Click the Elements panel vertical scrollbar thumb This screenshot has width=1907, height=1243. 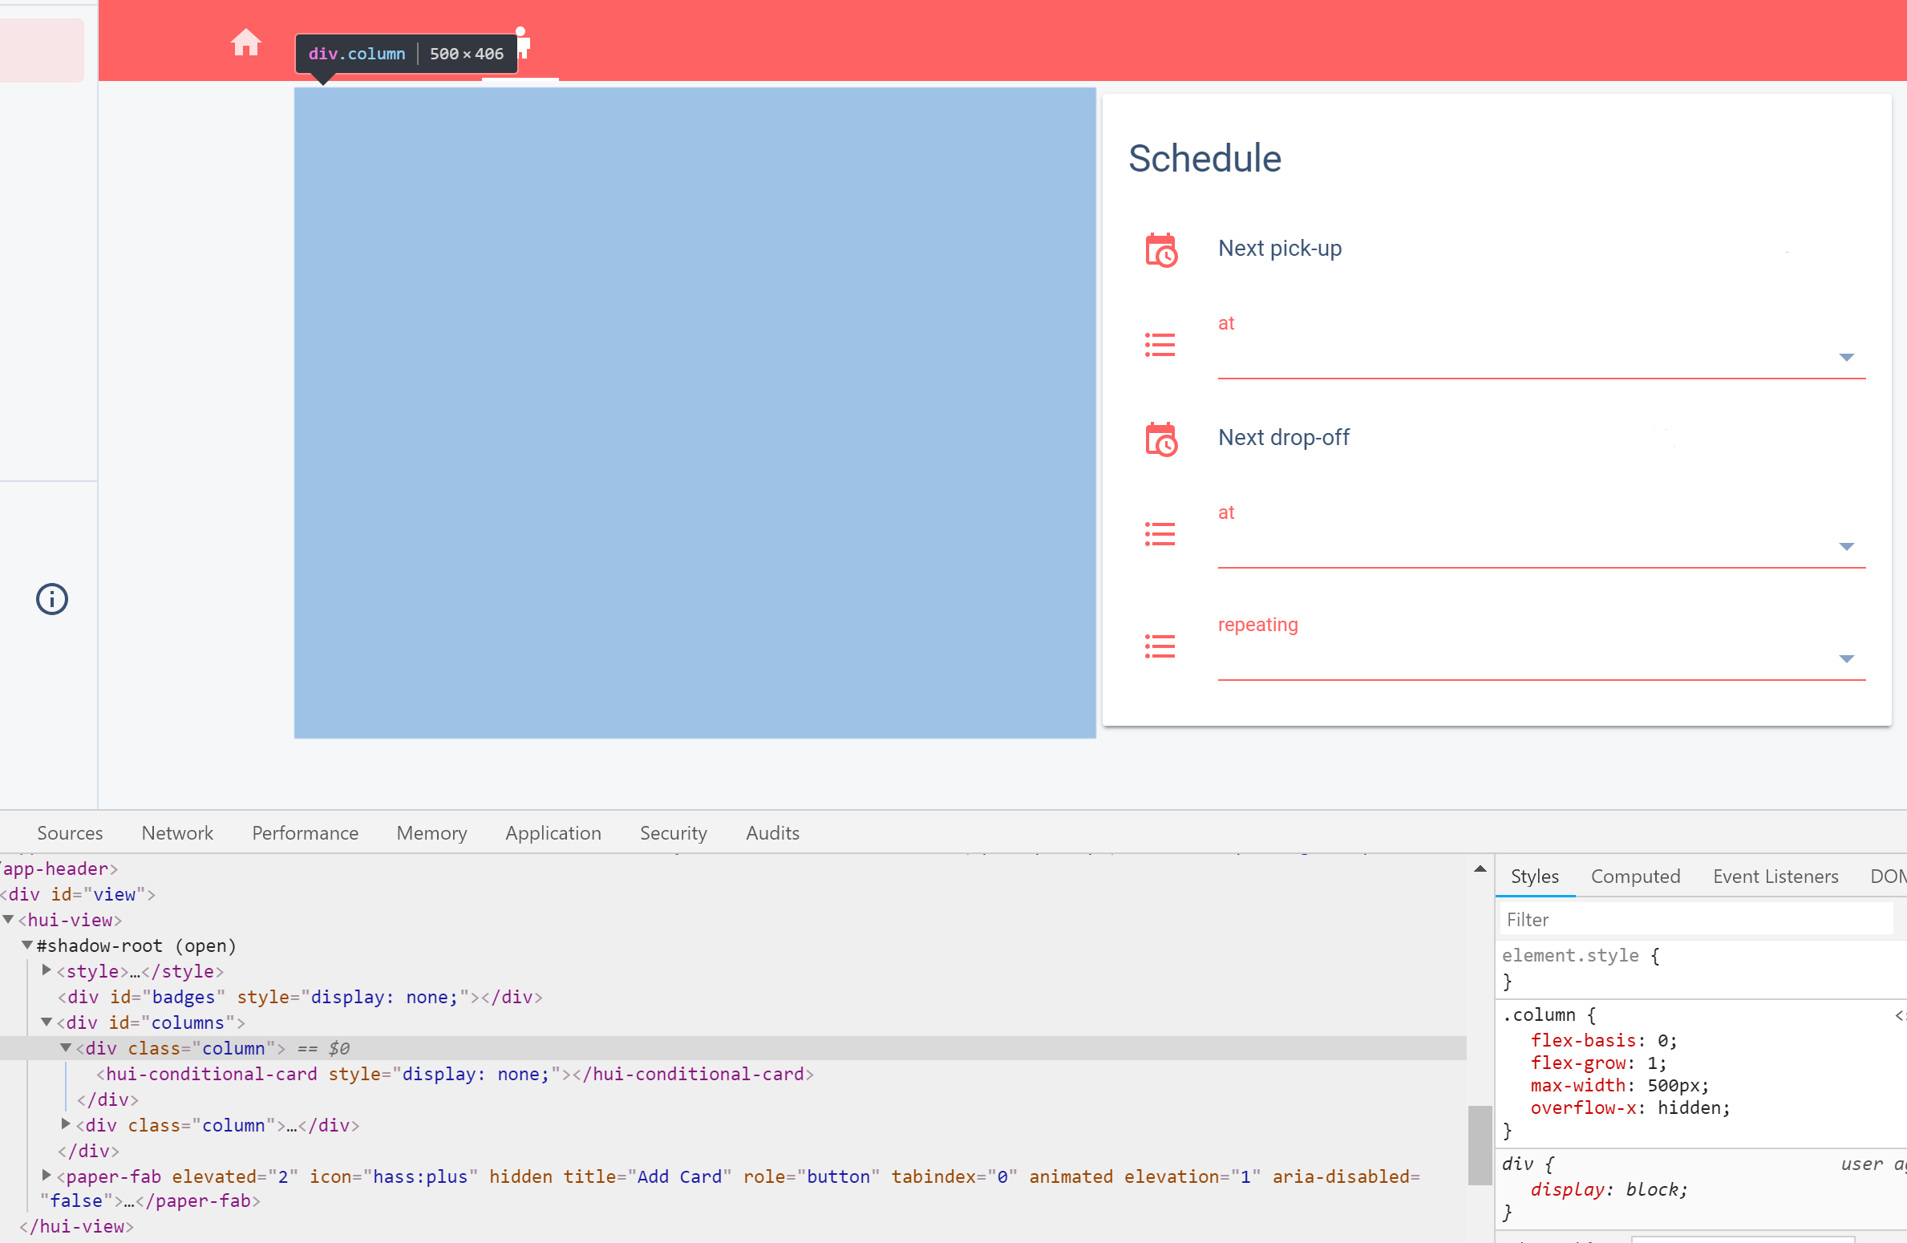pyautogui.click(x=1480, y=1144)
